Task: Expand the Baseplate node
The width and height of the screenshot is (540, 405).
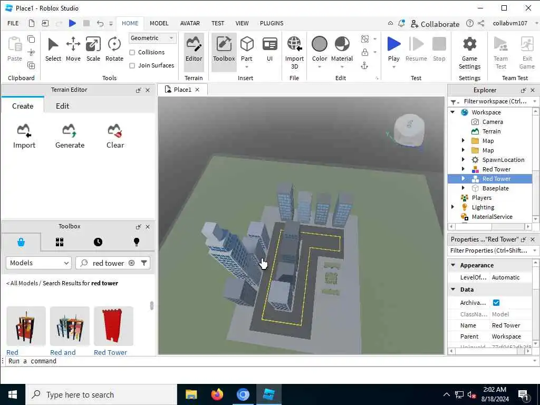Action: click(x=463, y=188)
